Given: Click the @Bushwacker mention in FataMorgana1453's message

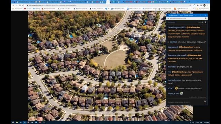Looking at the screenshot, I should pos(193,28).
